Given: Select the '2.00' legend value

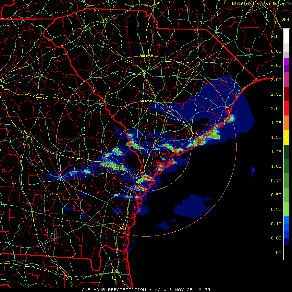Looking at the screenshot, I should pos(276,109).
